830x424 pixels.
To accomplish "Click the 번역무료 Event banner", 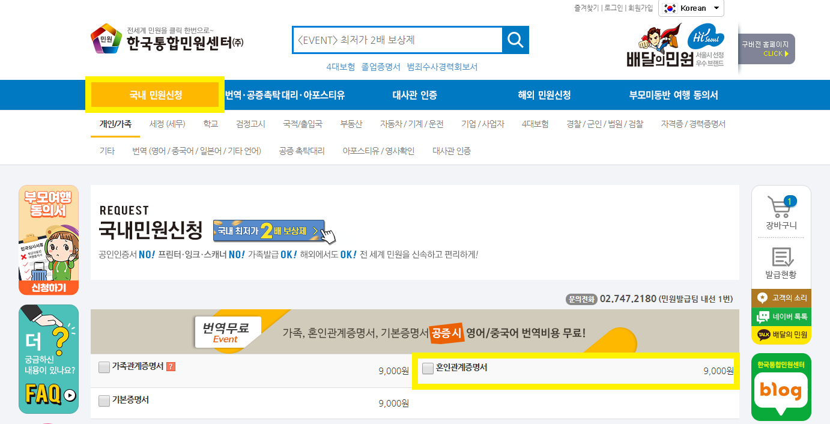I will coord(415,332).
